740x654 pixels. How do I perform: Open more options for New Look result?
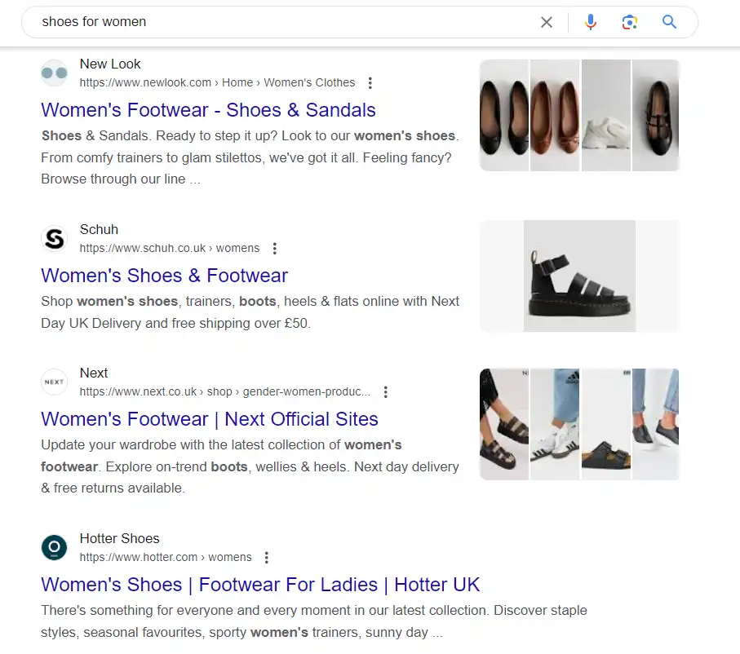[x=370, y=83]
